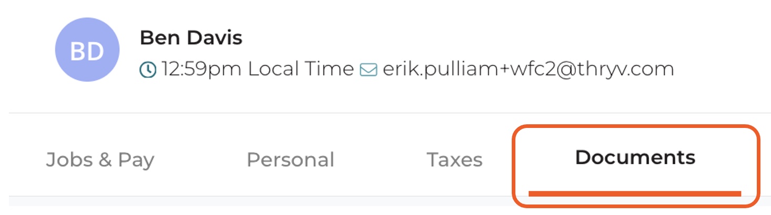Click the bold Documents tab label
Viewport: 771px width, 215px height.
(635, 157)
